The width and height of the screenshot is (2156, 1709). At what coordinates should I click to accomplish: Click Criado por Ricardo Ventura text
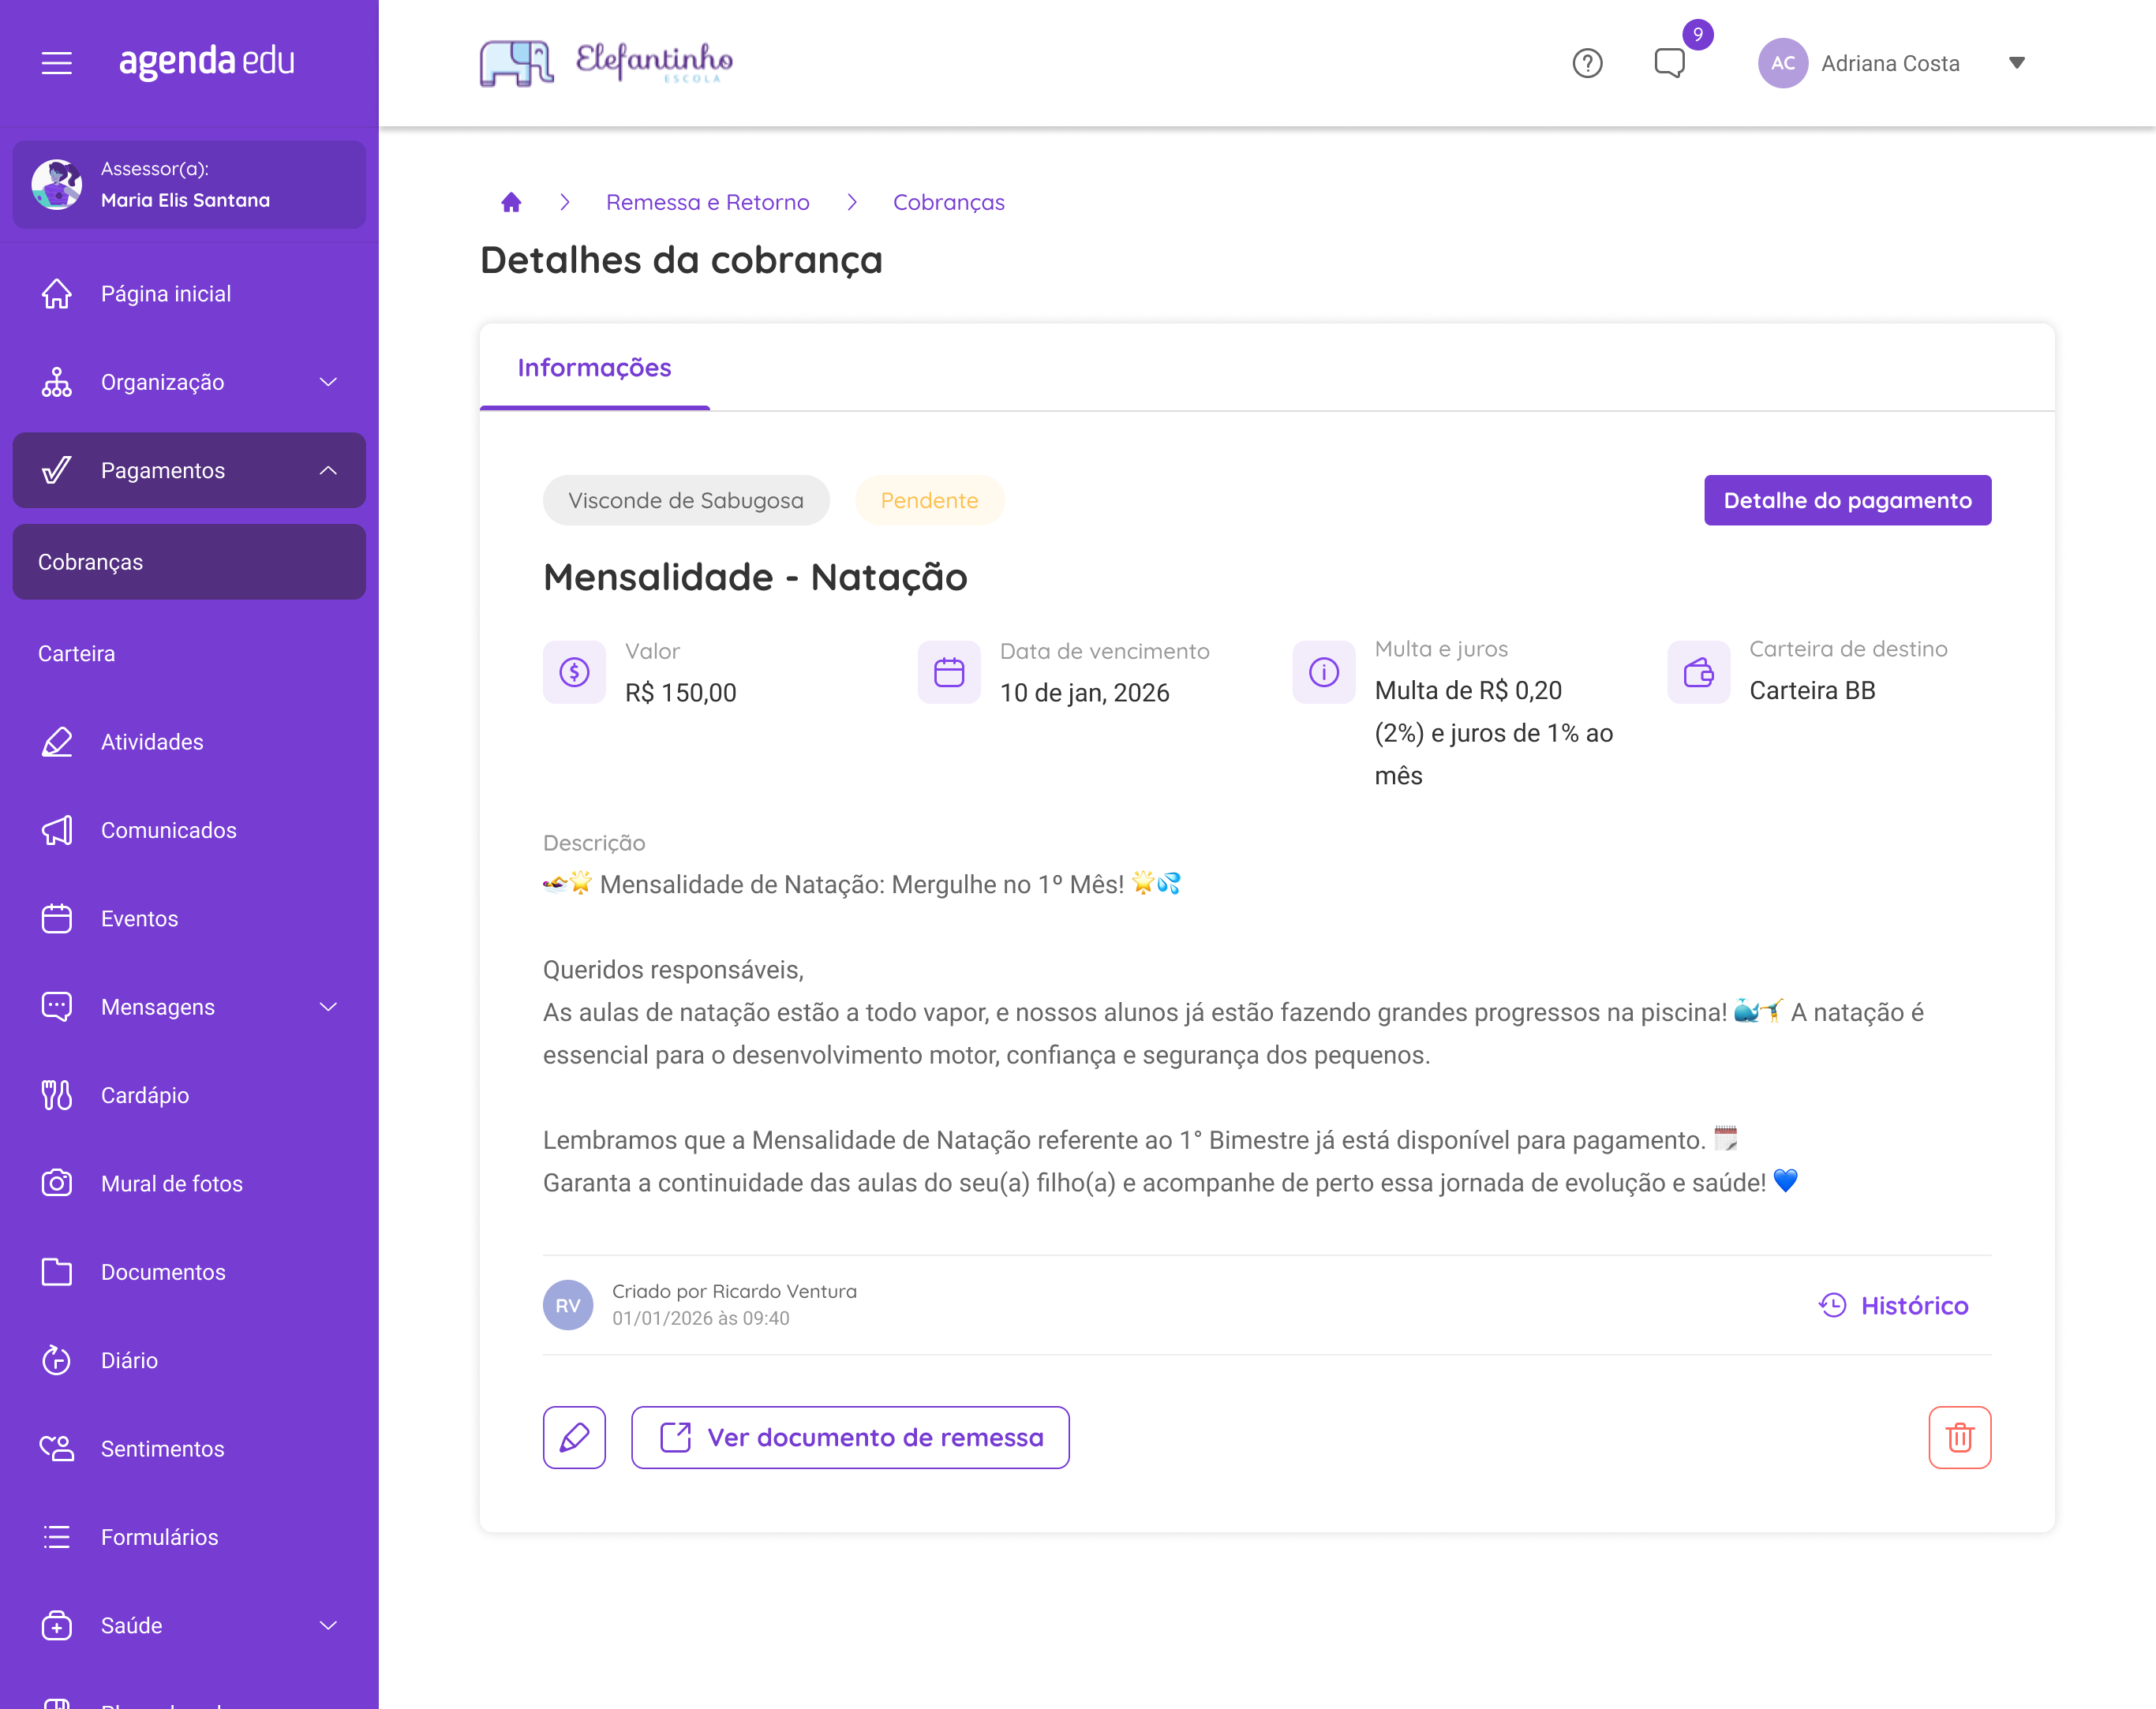pos(734,1291)
